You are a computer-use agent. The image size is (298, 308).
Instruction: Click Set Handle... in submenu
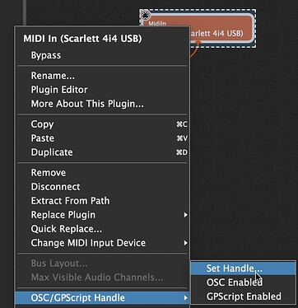243,268
